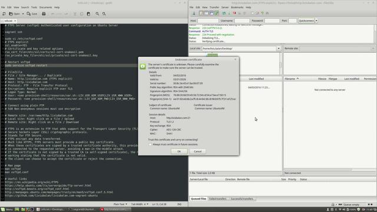The image size is (377, 212).
Task: Expand the Local site path dropdown
Action: [279, 48]
